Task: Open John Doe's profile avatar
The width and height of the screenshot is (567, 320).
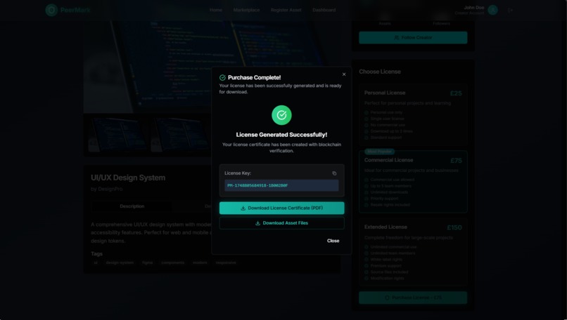Action: tap(492, 10)
